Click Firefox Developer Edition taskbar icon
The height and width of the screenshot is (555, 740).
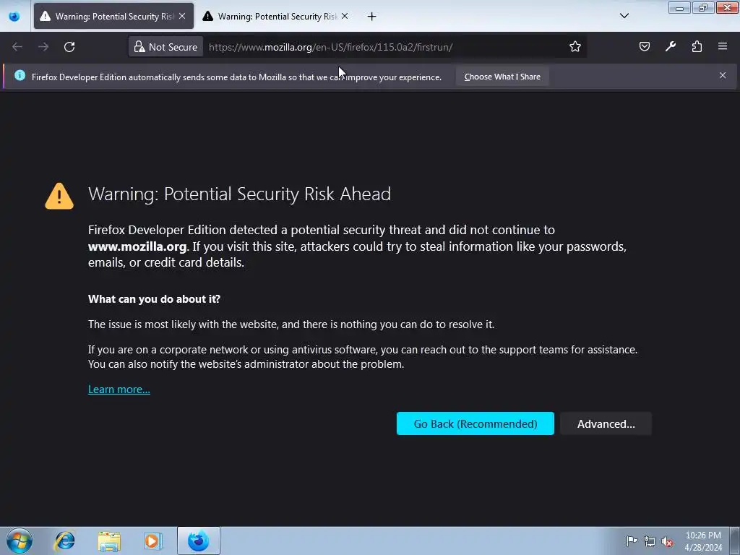click(x=198, y=541)
